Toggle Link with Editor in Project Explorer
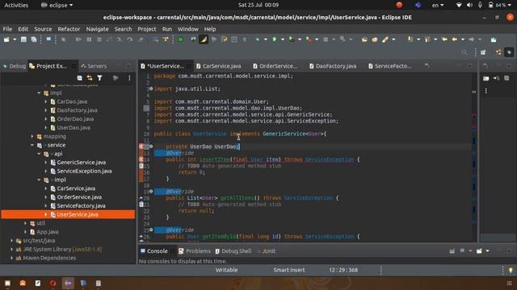The image size is (517, 290). point(90,78)
